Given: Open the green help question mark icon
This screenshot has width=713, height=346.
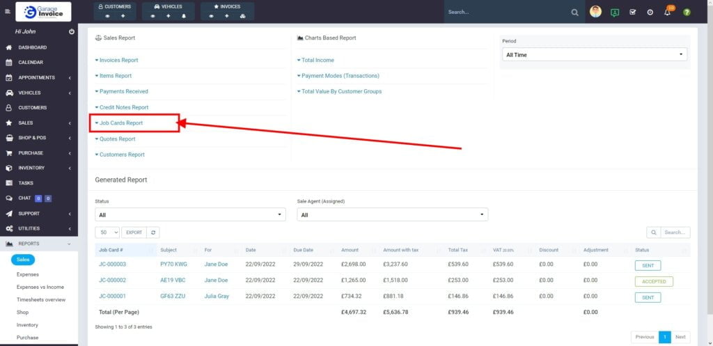Looking at the screenshot, I should pos(687,13).
